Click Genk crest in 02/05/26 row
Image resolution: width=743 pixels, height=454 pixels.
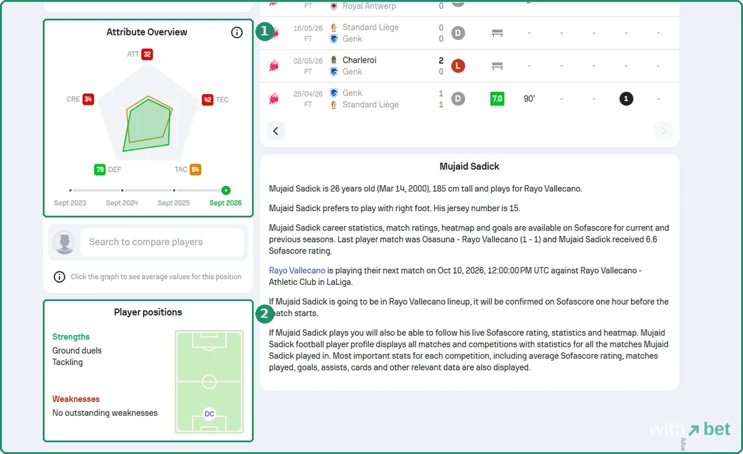[x=334, y=72]
